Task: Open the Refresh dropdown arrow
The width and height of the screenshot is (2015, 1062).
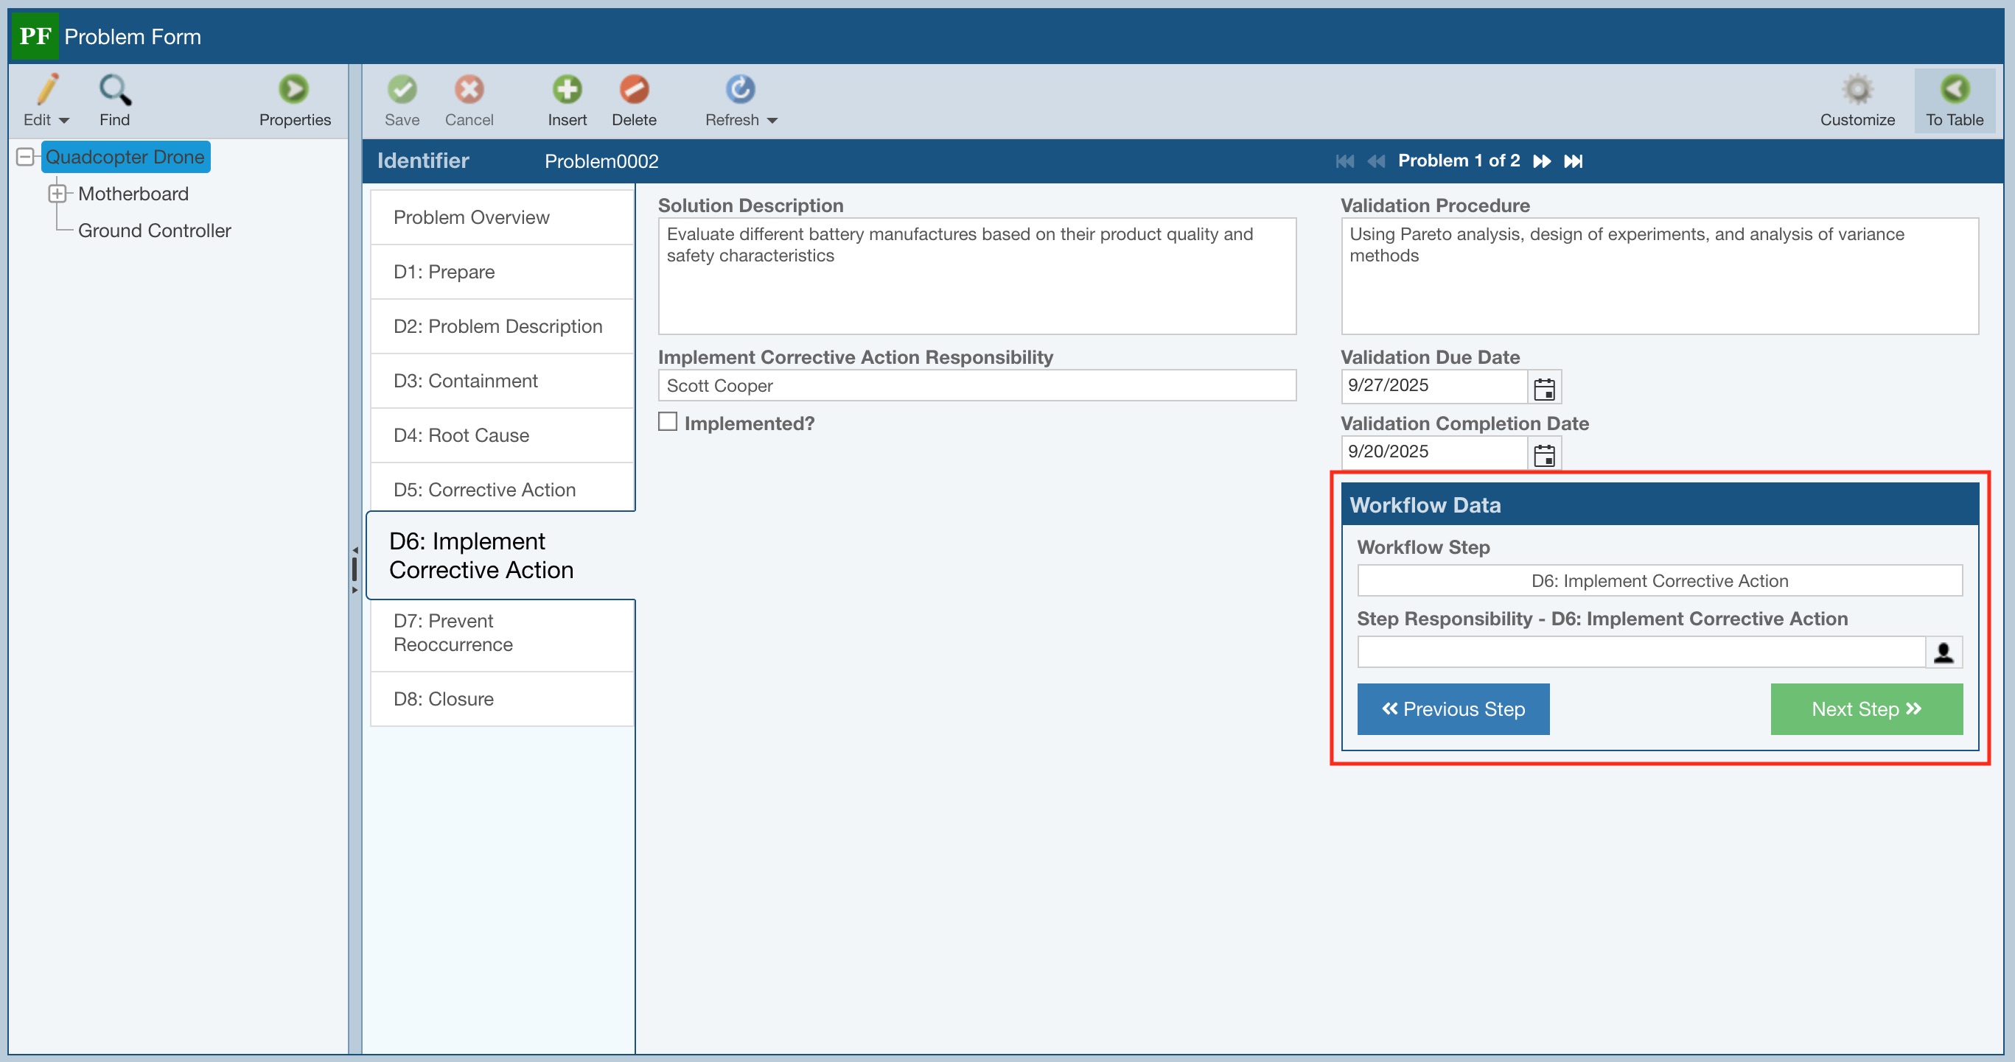Action: pos(772,120)
